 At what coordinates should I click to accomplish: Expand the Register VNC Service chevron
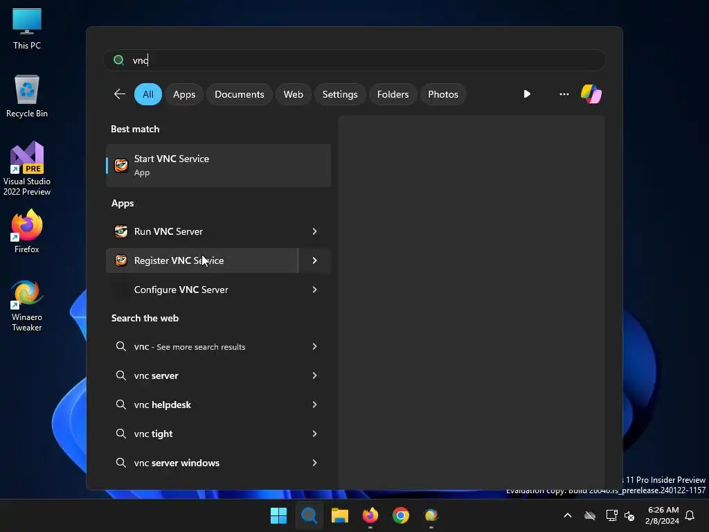tap(315, 260)
